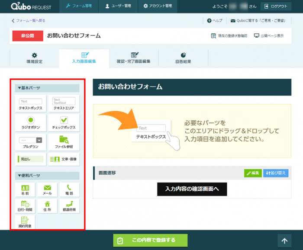Pick the 住所 (address) house icon
The image size is (303, 250).
pyautogui.click(x=47, y=206)
